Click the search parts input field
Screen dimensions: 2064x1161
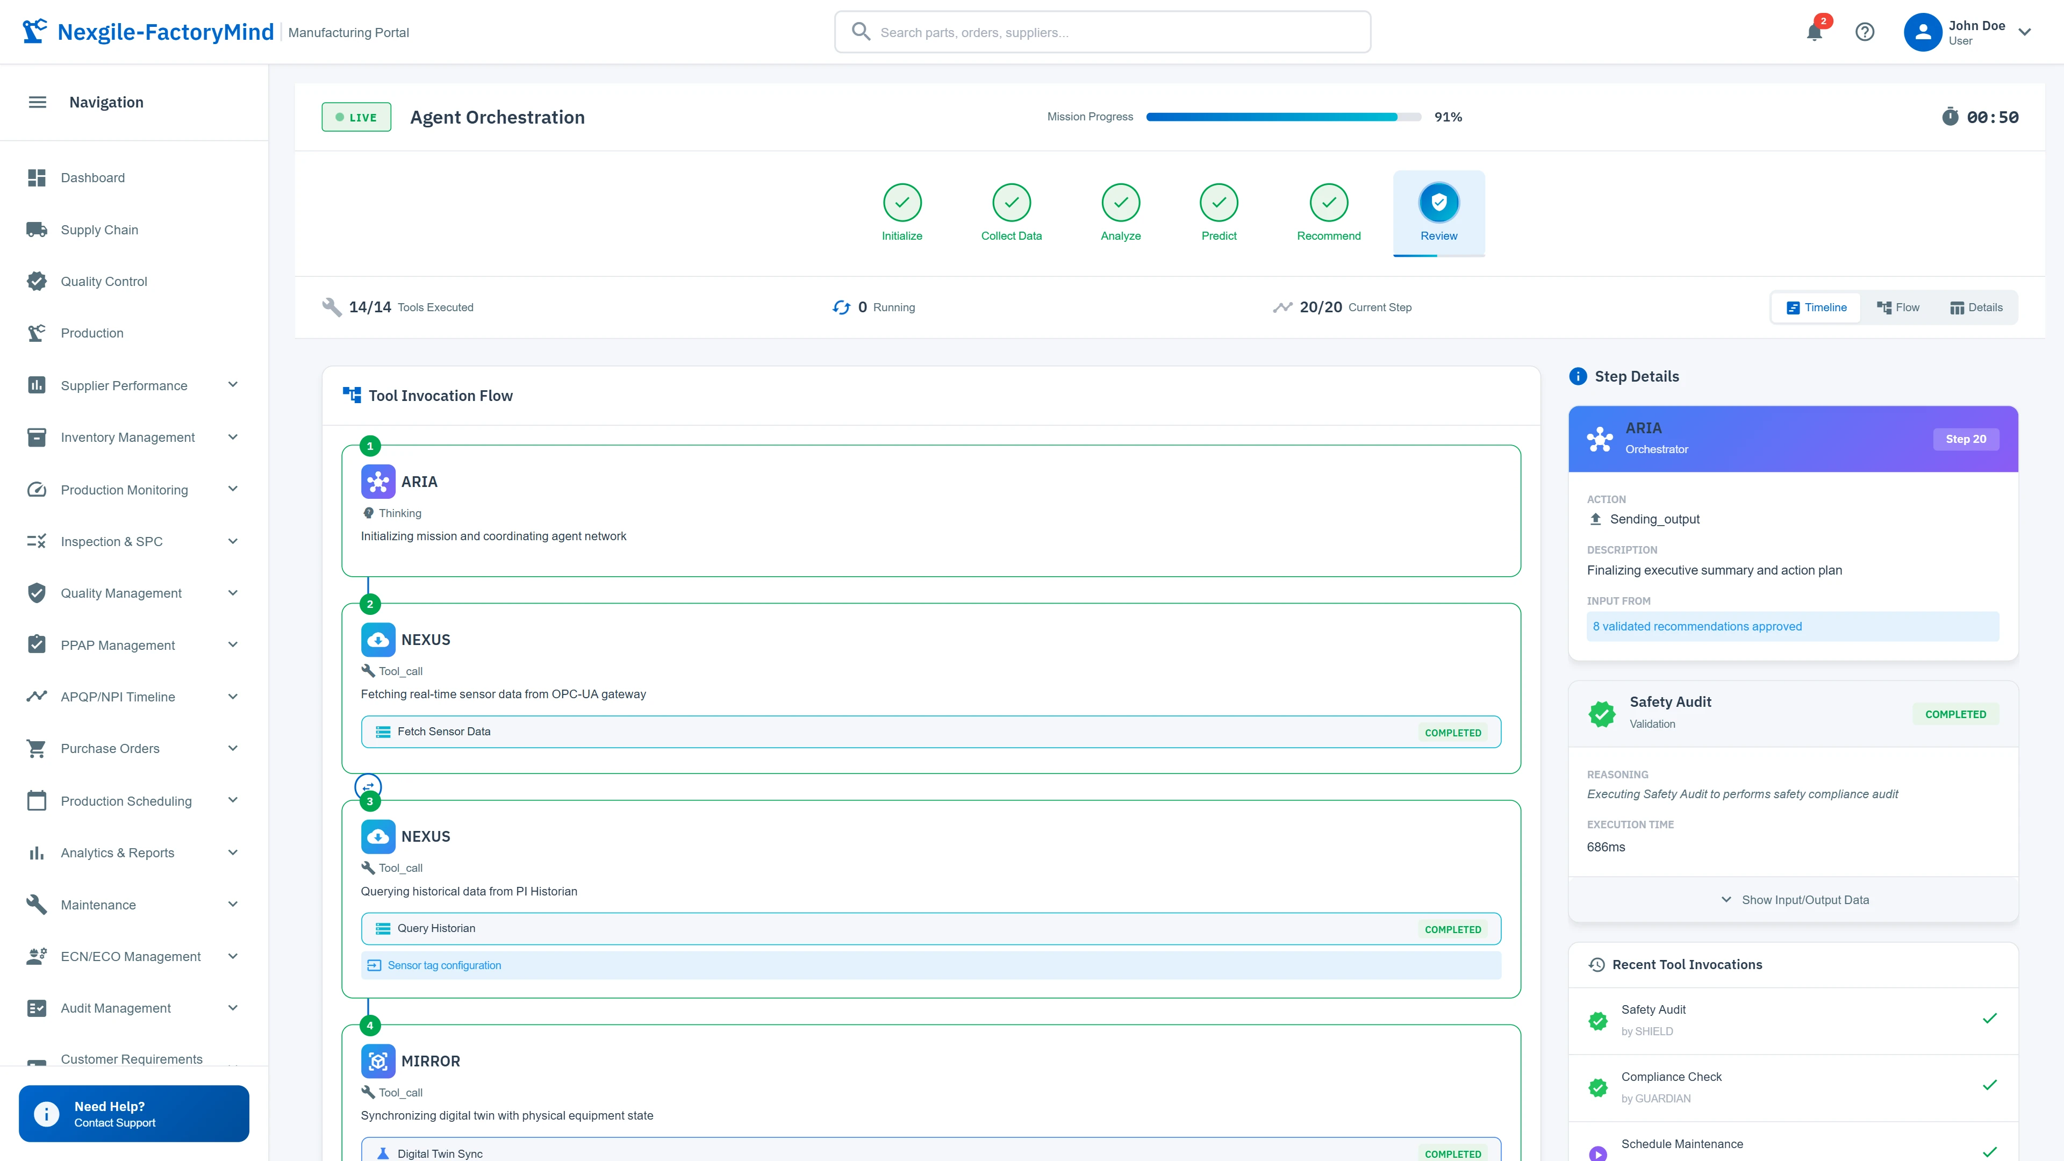1102,32
